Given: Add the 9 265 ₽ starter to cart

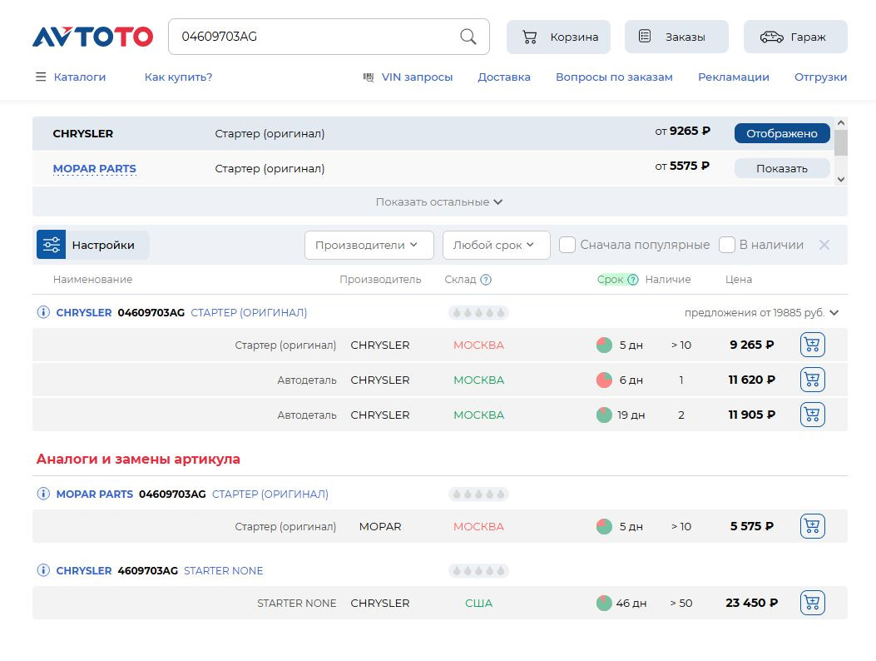Looking at the screenshot, I should (x=812, y=345).
